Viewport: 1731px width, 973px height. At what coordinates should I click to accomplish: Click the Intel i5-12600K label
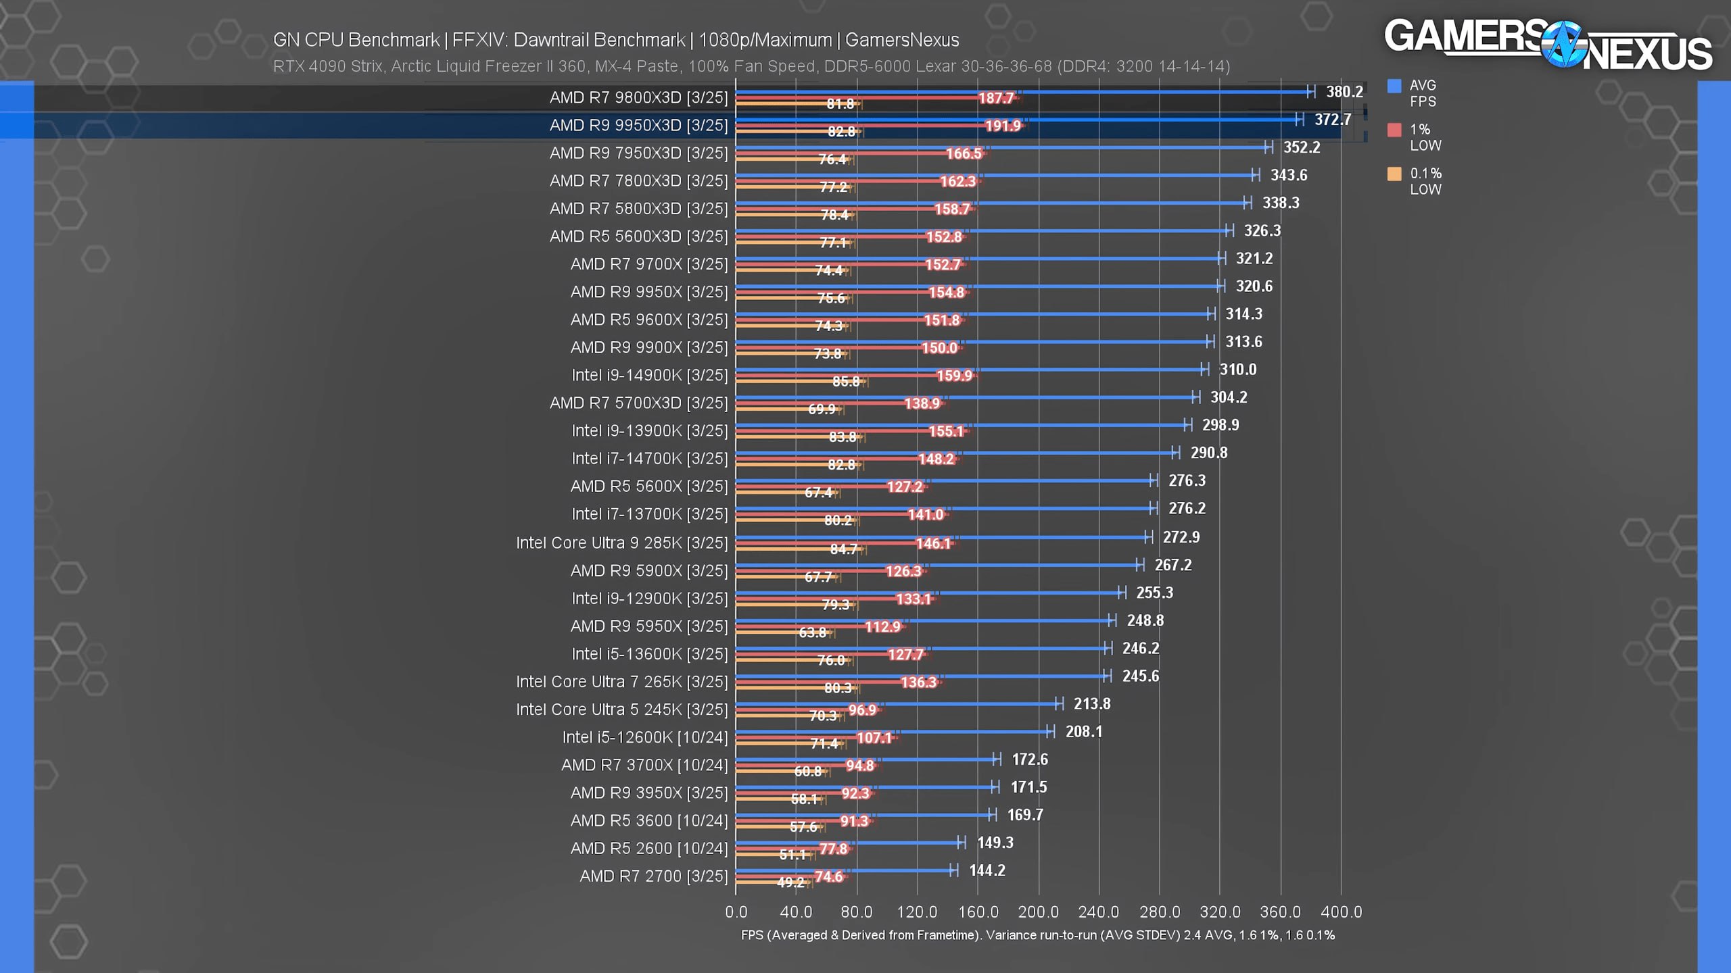coord(645,737)
